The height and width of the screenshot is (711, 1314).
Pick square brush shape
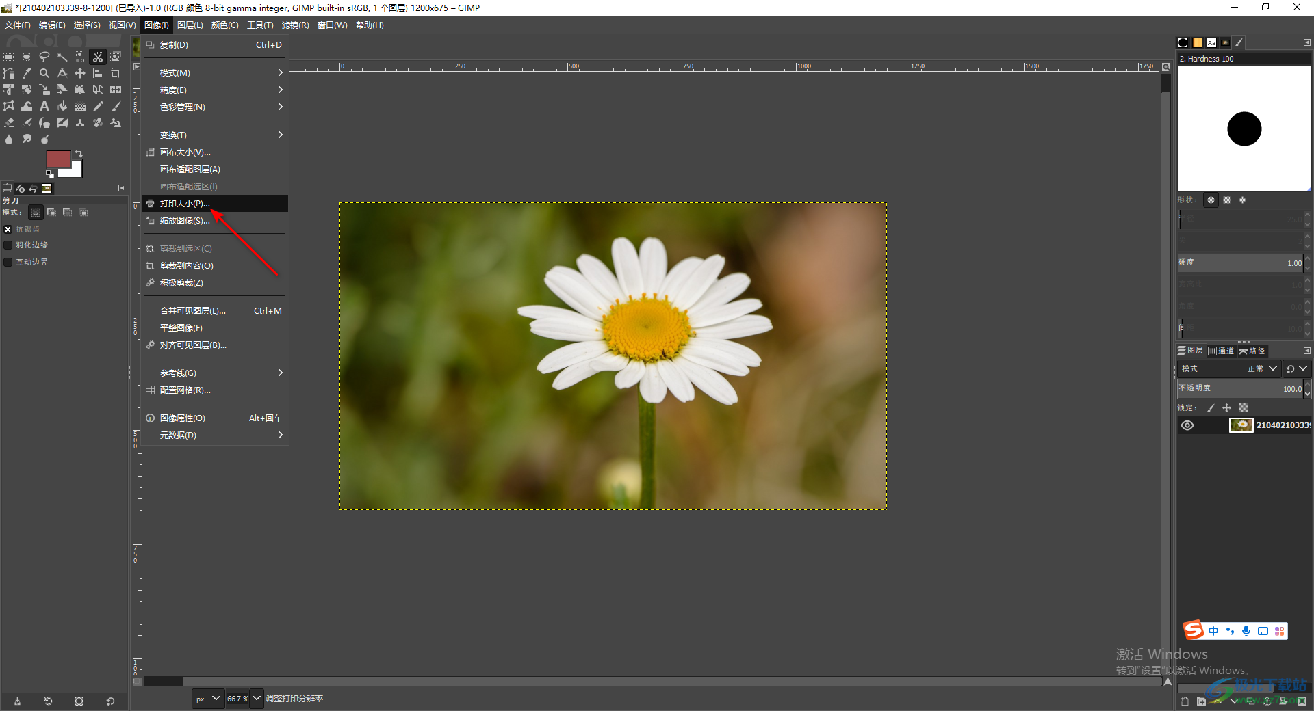tap(1227, 200)
